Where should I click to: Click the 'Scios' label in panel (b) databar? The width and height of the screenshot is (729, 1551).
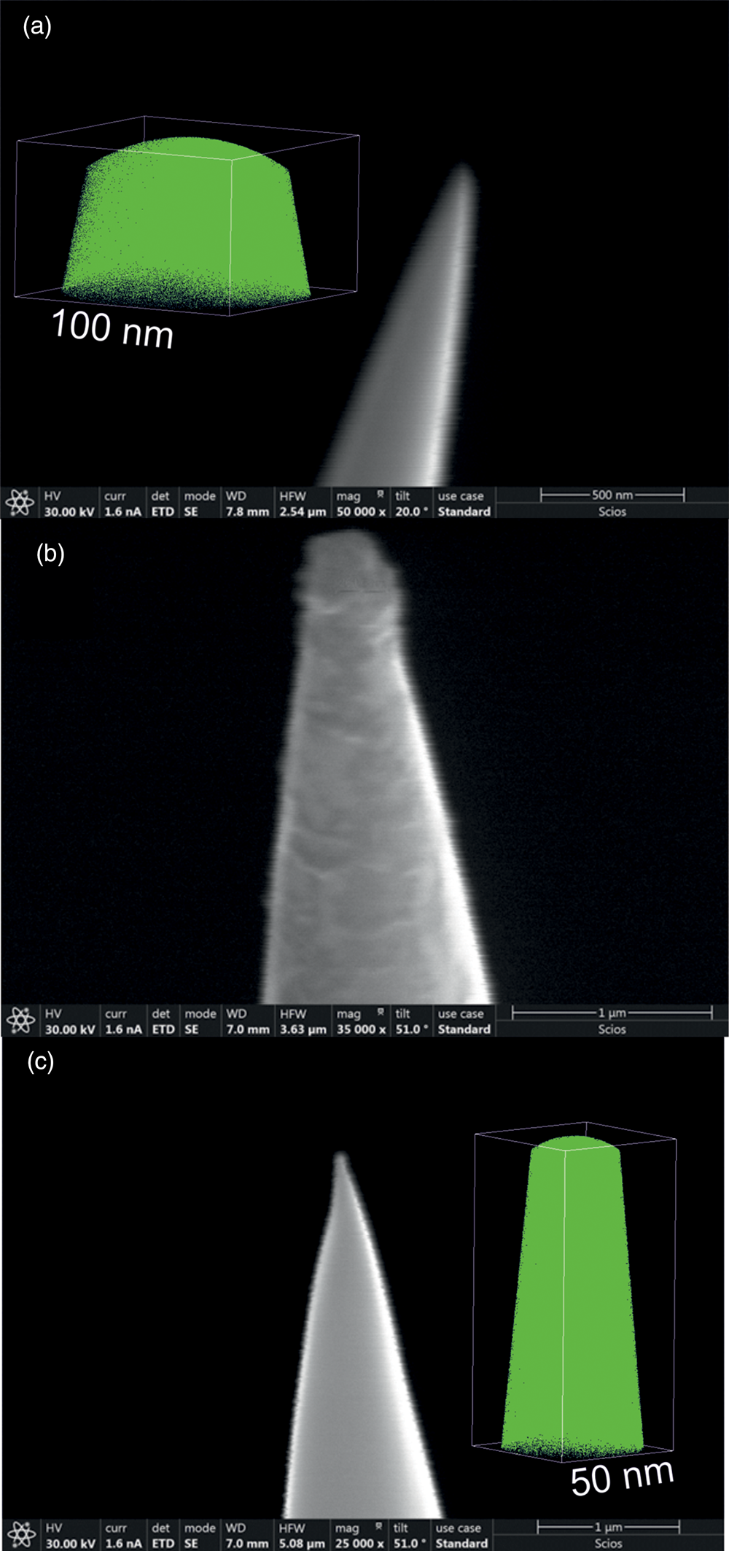click(x=612, y=1029)
